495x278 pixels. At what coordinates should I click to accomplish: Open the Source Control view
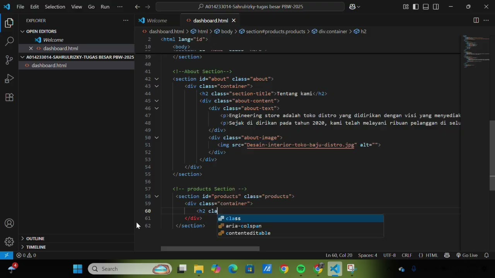9,60
